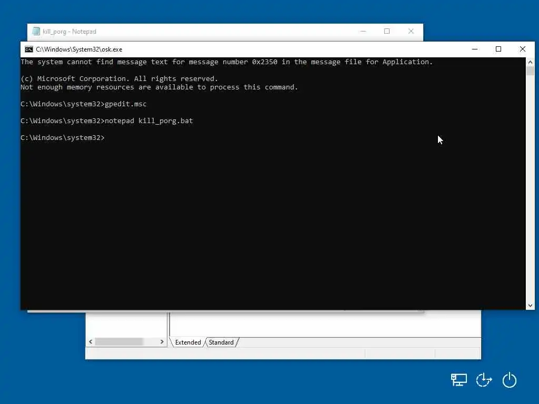Click the 'gpedit.msc' command line text
This screenshot has height=404, width=539.
[x=125, y=104]
